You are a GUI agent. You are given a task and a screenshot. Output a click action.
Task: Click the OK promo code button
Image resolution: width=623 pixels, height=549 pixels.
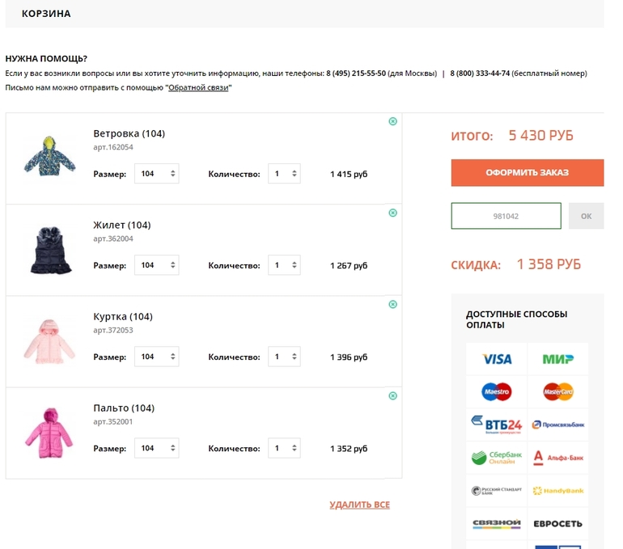click(586, 217)
